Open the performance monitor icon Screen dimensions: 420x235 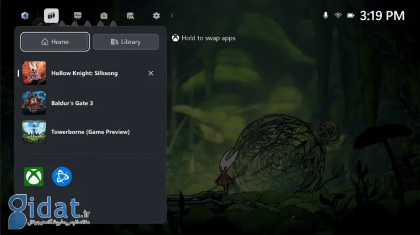(78, 16)
